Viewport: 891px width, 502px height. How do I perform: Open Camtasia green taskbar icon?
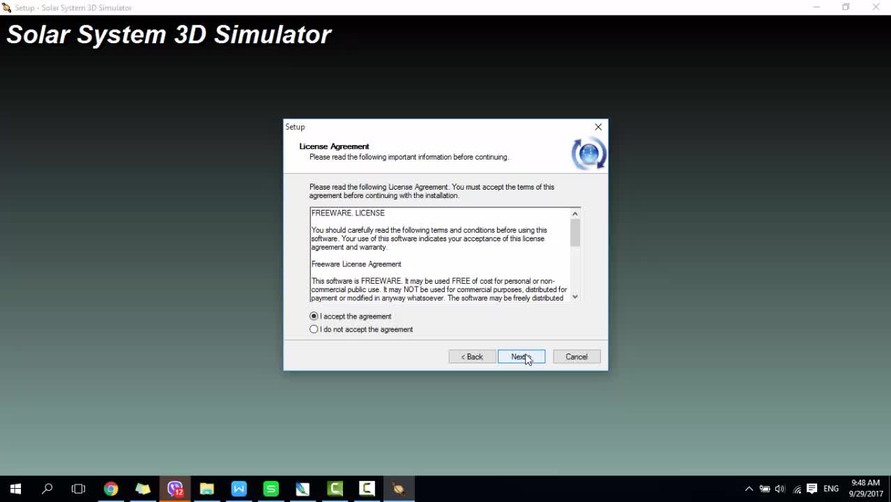coord(335,489)
